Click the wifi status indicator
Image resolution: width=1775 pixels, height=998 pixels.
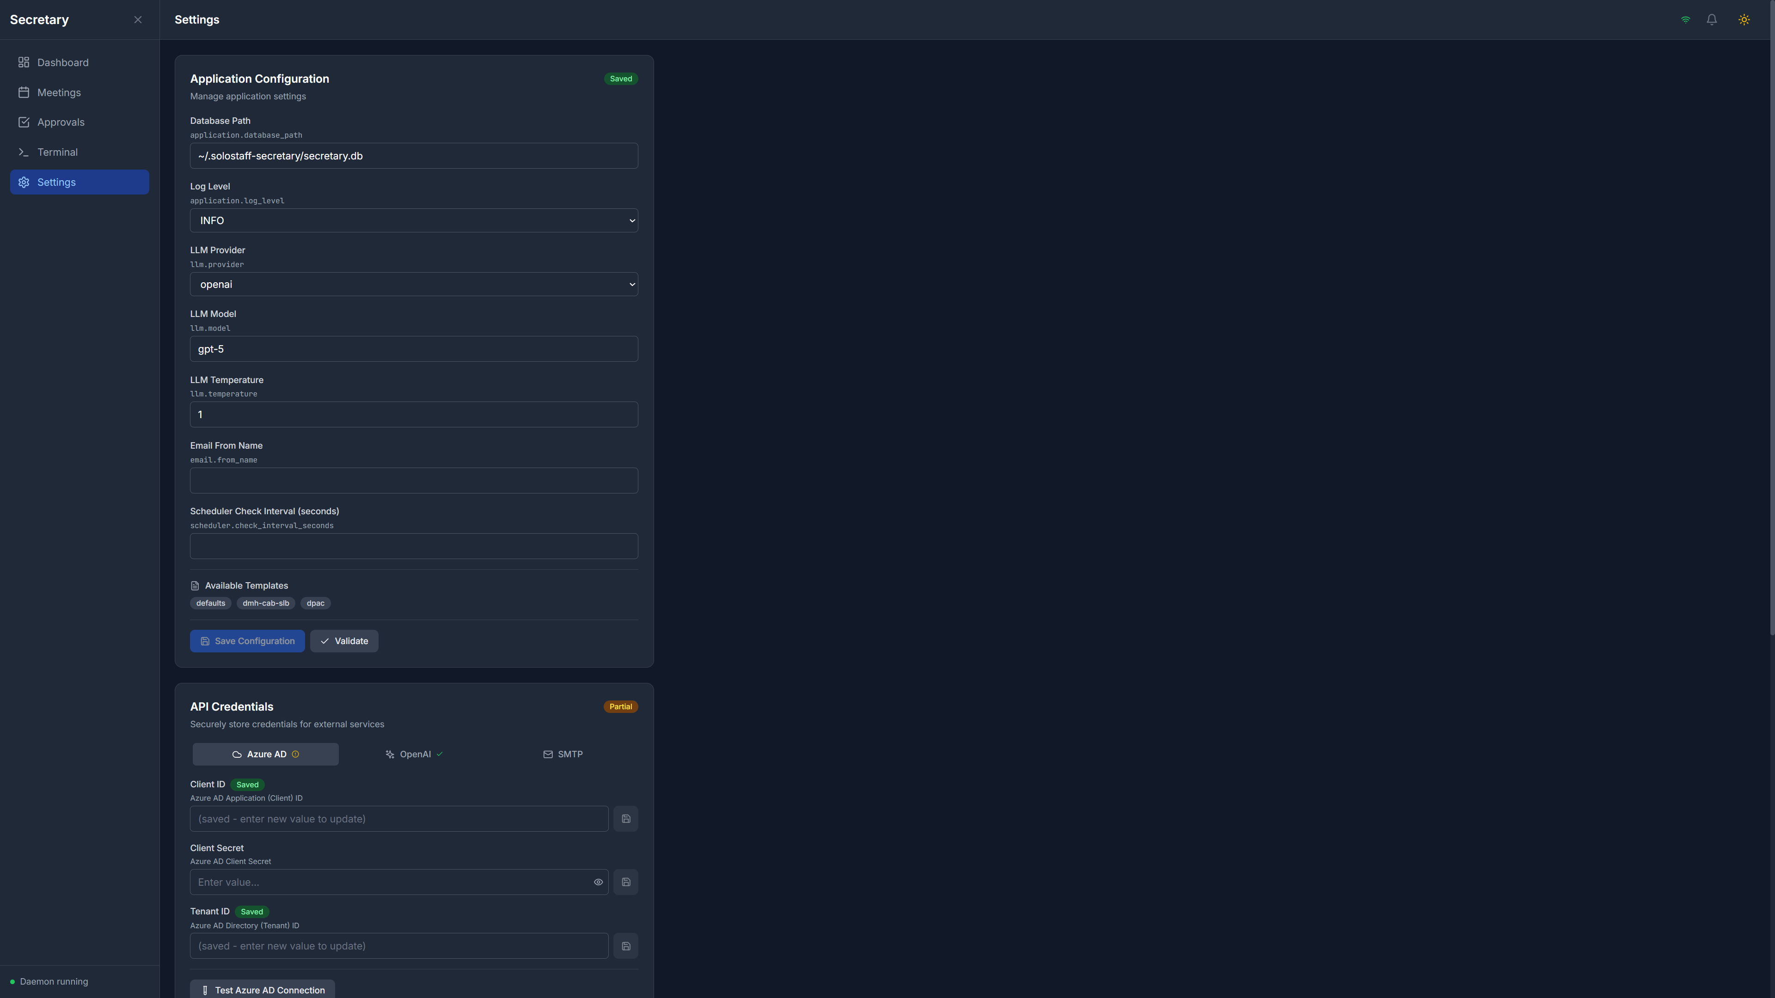click(x=1685, y=19)
